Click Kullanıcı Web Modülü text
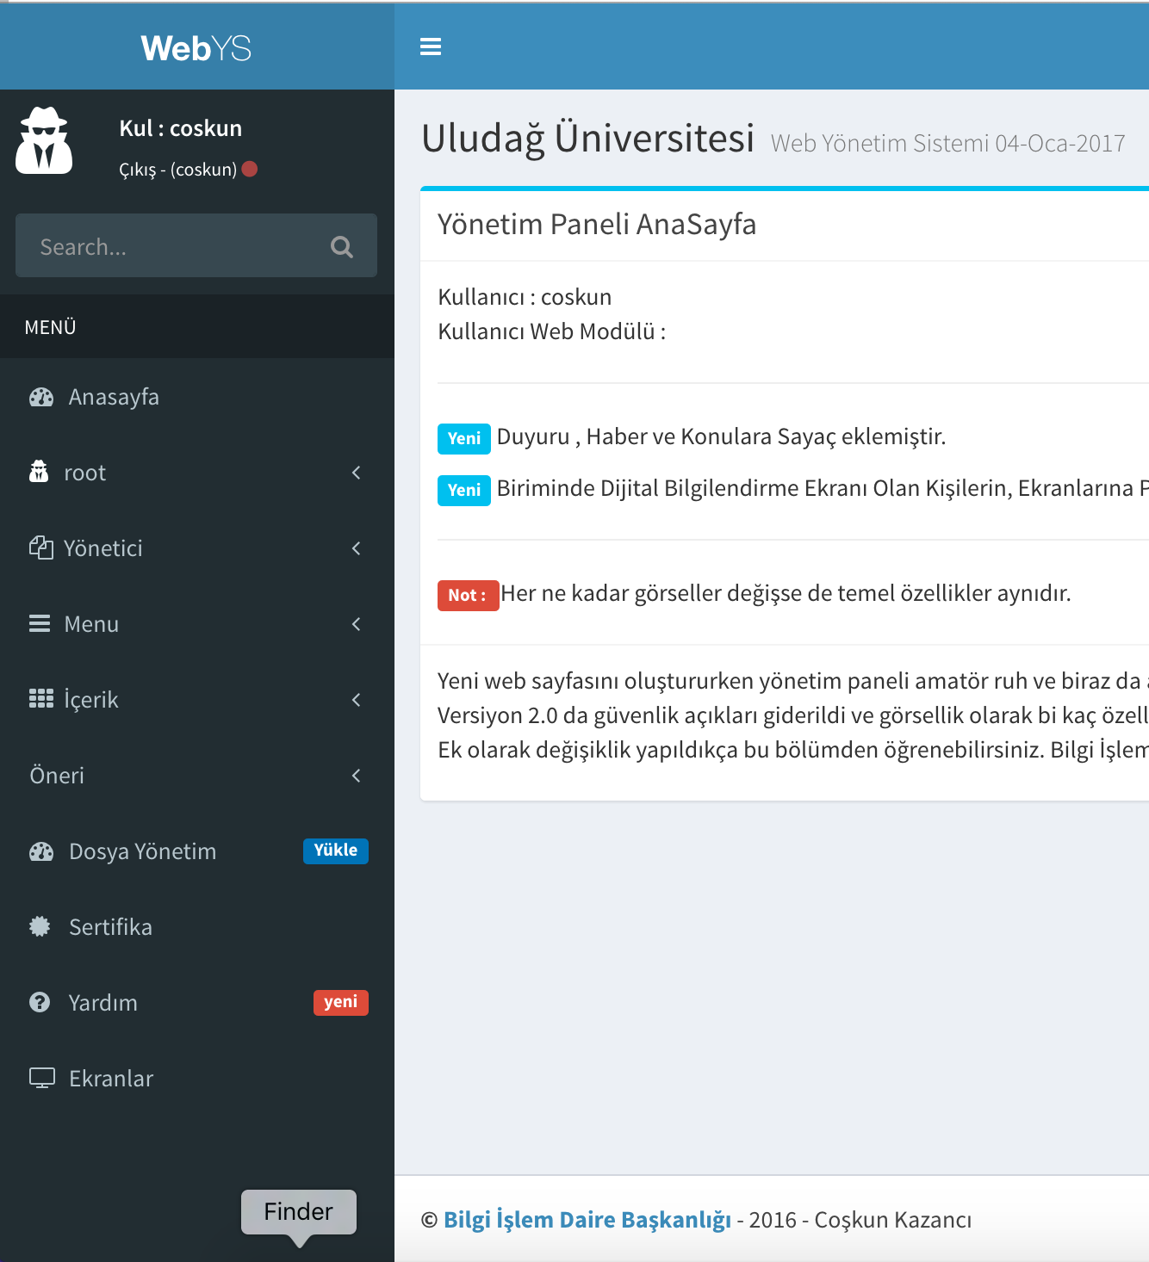 click(552, 331)
